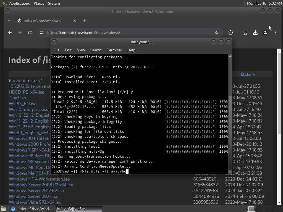283x212 pixels.
Task: Click the terminal window menu button
Action: [54, 42]
